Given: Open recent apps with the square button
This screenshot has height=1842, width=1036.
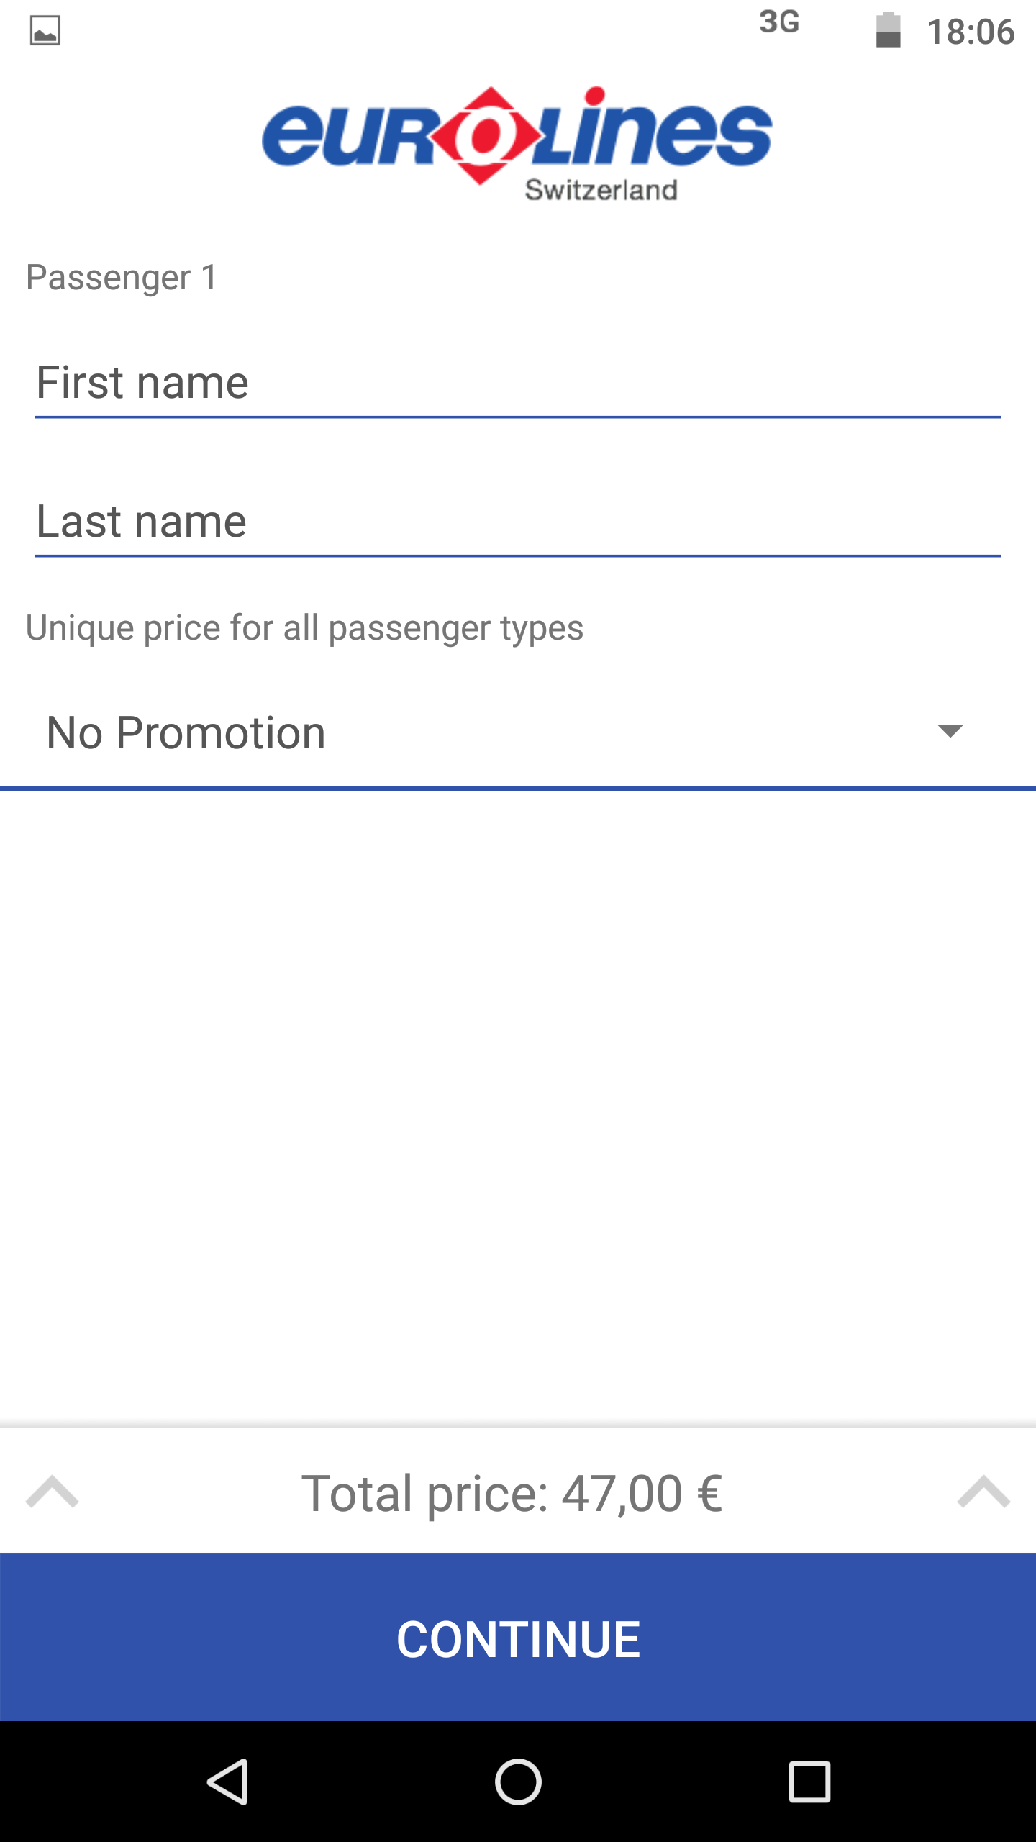Looking at the screenshot, I should tap(809, 1782).
